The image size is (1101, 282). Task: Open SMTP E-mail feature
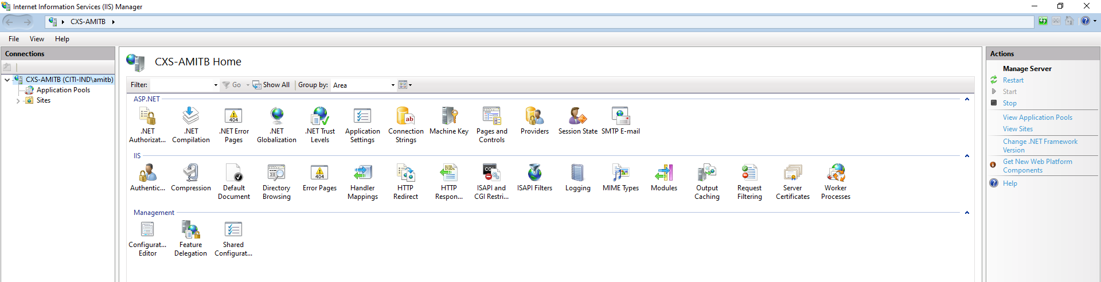point(621,120)
